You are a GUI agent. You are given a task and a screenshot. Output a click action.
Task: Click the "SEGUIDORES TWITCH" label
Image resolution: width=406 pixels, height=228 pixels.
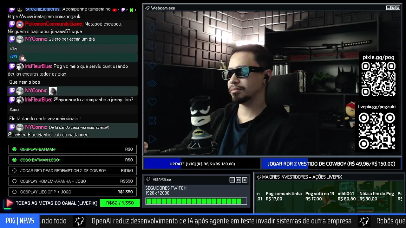click(166, 188)
